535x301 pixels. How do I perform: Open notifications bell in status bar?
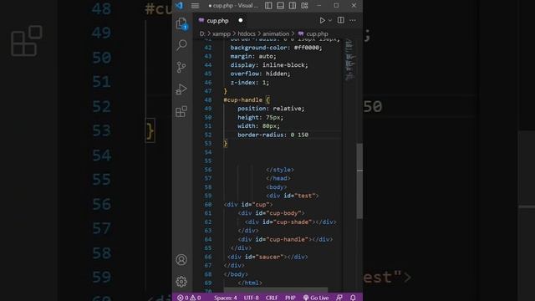pyautogui.click(x=353, y=298)
